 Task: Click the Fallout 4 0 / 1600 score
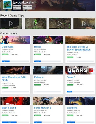(x=46, y=85)
